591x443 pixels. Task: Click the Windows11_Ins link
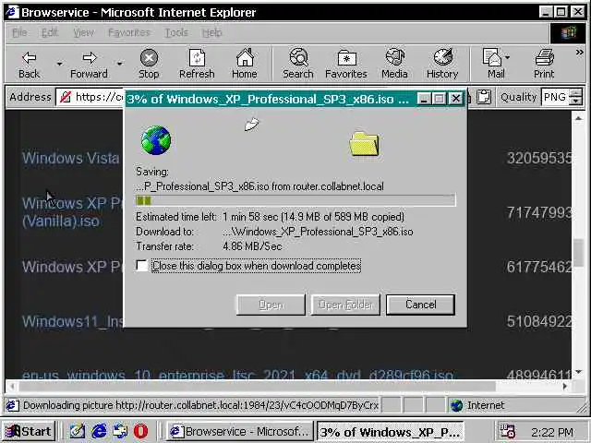[x=72, y=321]
